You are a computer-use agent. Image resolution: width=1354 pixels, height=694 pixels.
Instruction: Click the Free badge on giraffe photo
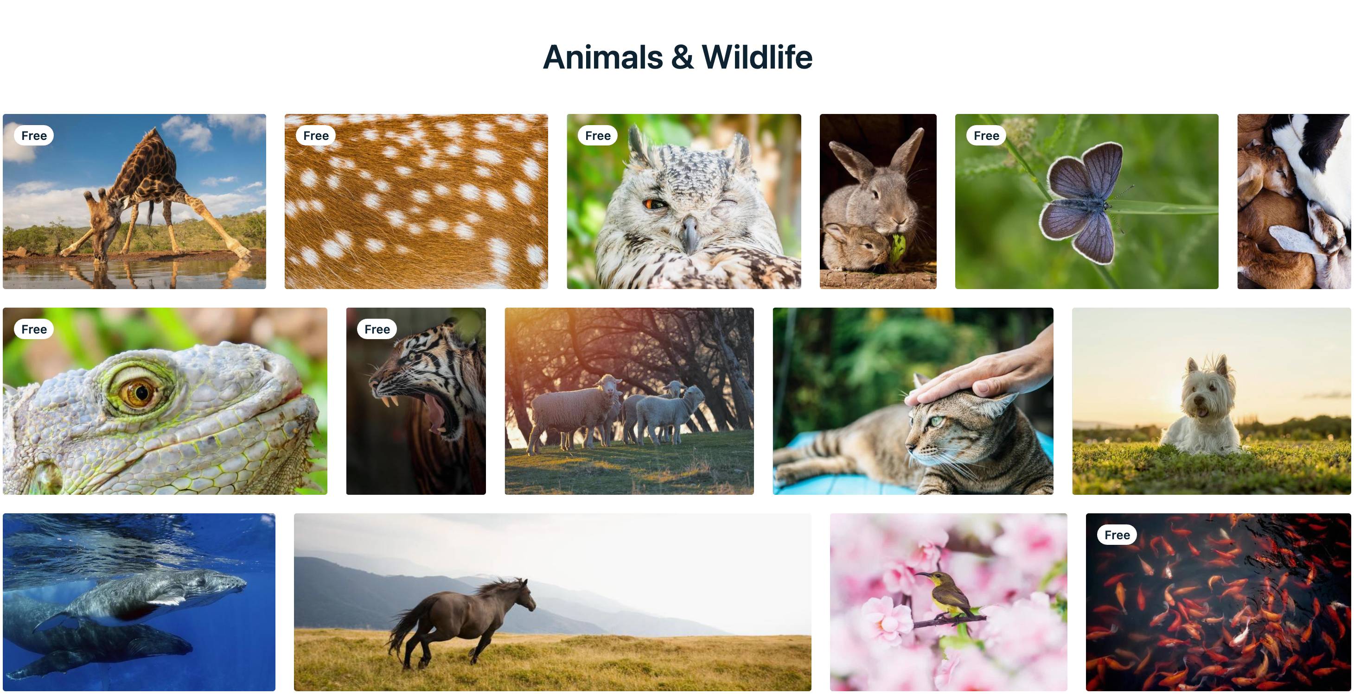click(34, 135)
